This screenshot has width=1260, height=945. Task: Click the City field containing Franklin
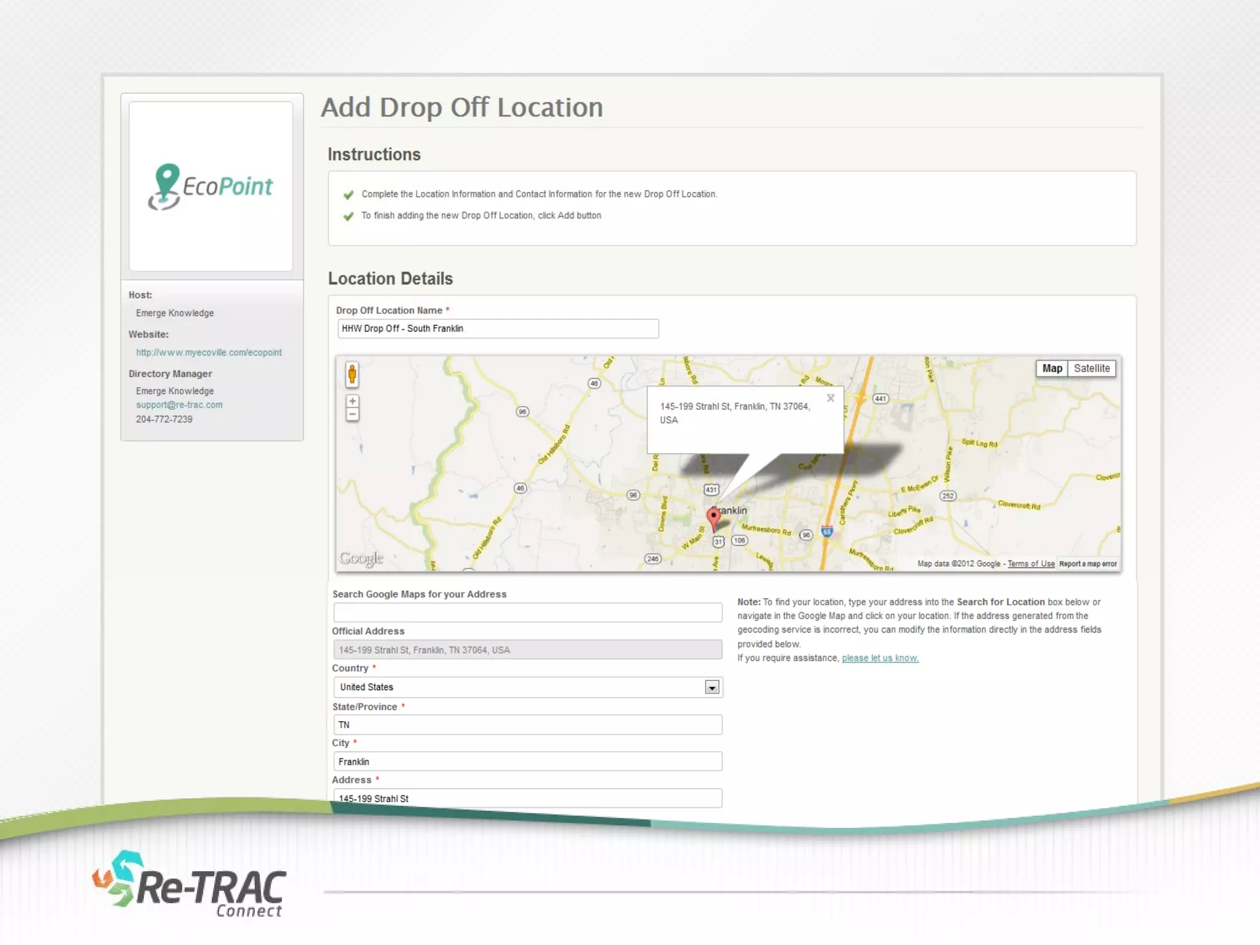527,762
